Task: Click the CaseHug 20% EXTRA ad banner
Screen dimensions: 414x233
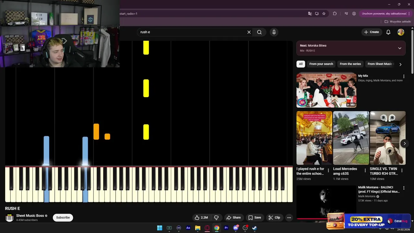Action: [x=368, y=221]
